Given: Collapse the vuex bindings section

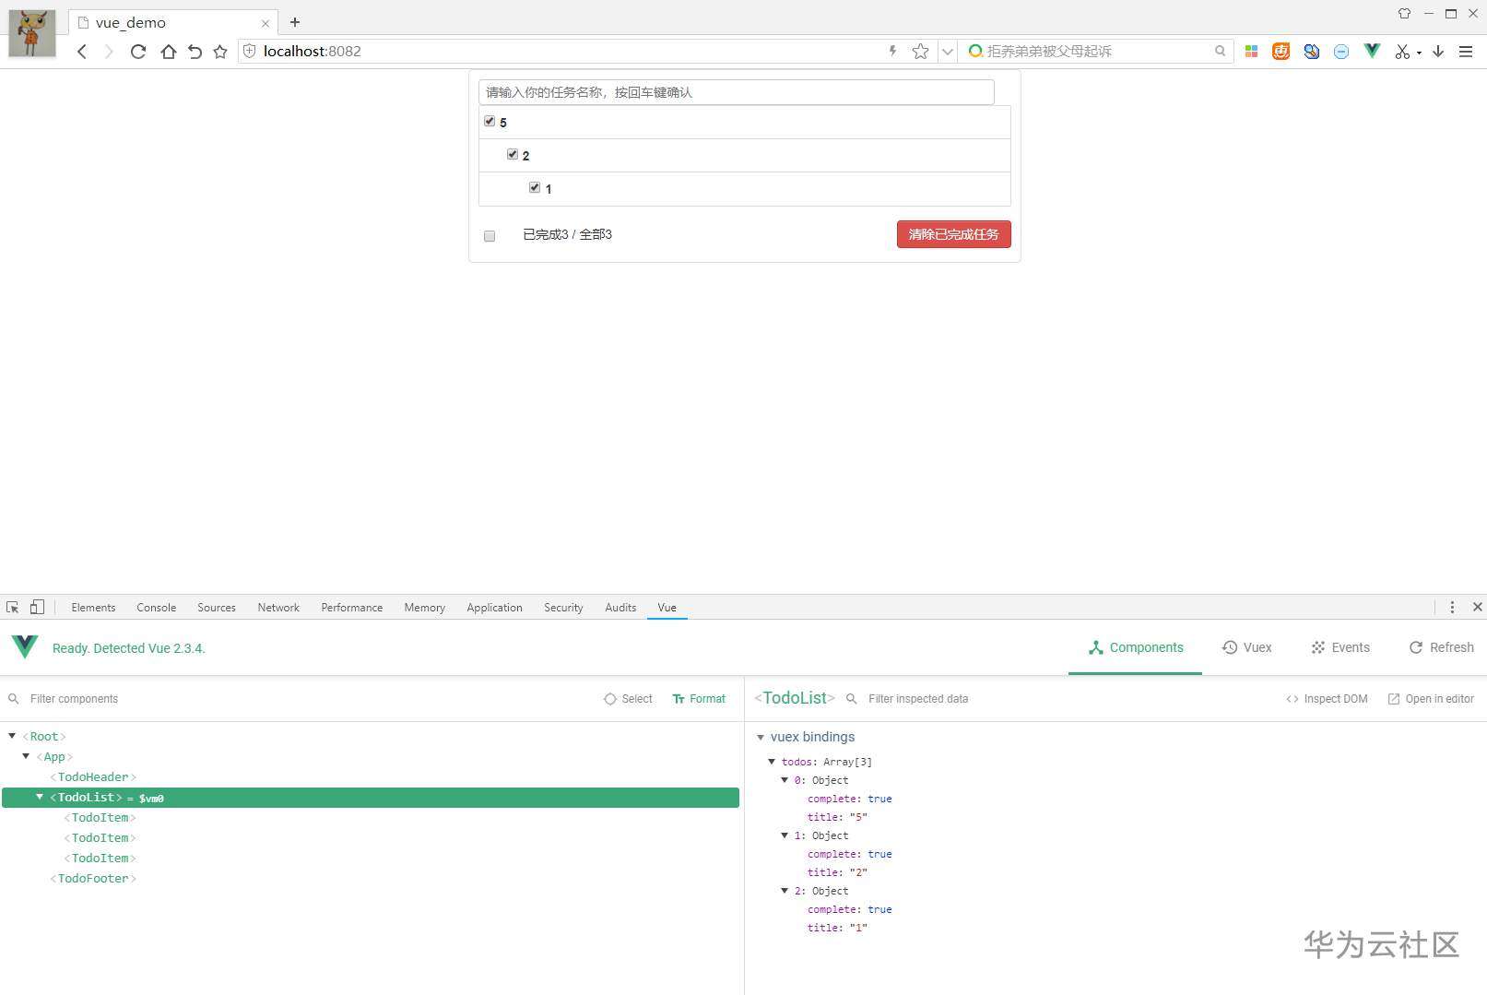Looking at the screenshot, I should (761, 737).
